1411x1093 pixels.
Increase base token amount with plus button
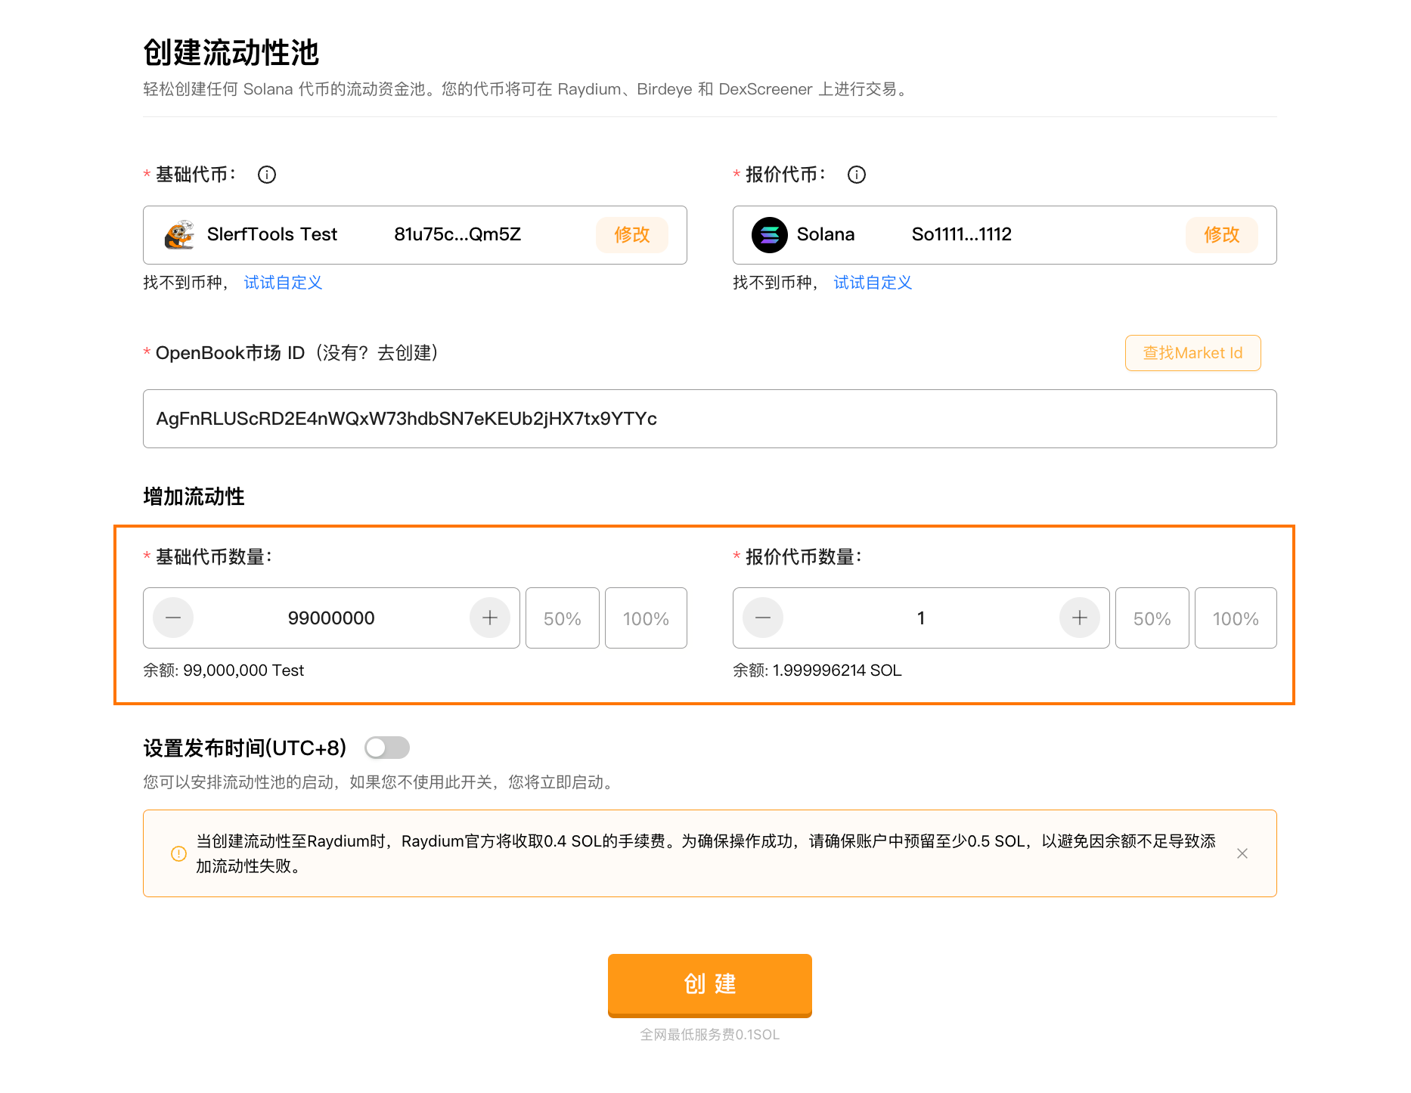(x=490, y=618)
